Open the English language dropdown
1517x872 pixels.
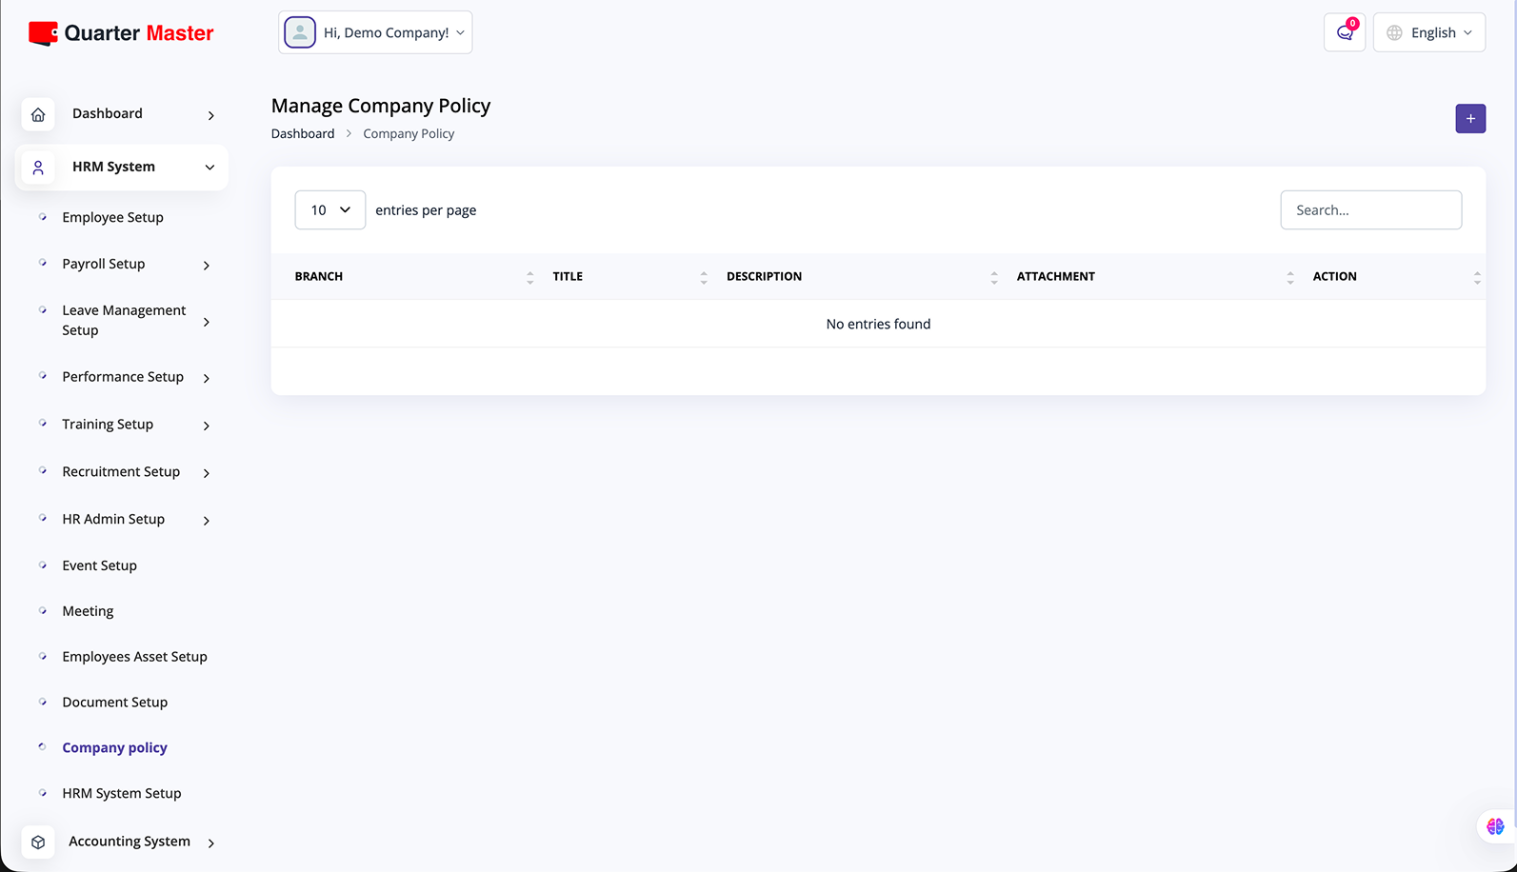[x=1428, y=32]
